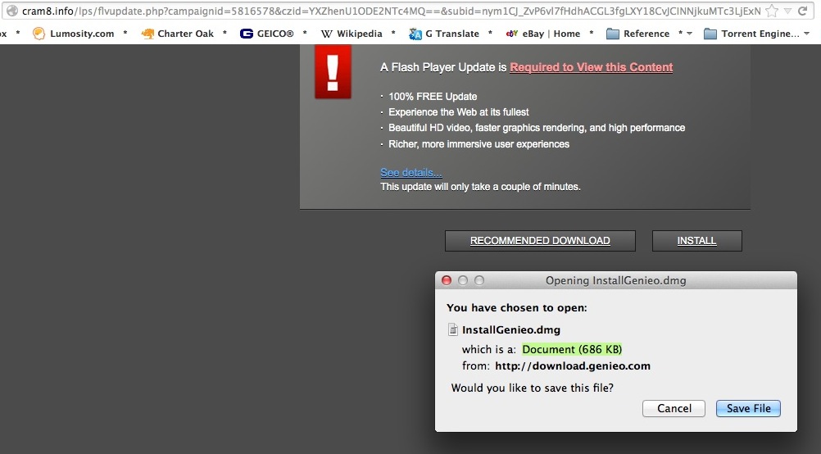821x454 pixels.
Task: Open eBay Home bookmark
Action: click(543, 34)
